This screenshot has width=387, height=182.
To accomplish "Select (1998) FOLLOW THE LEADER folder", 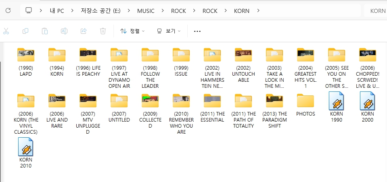I will tap(150, 68).
